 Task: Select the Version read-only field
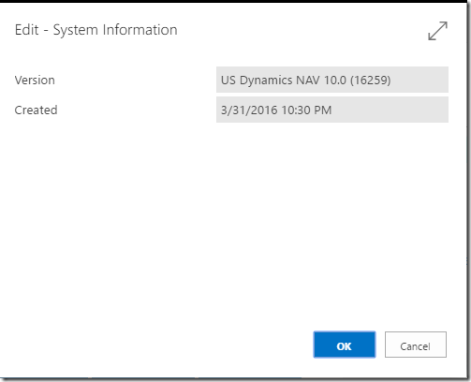332,80
